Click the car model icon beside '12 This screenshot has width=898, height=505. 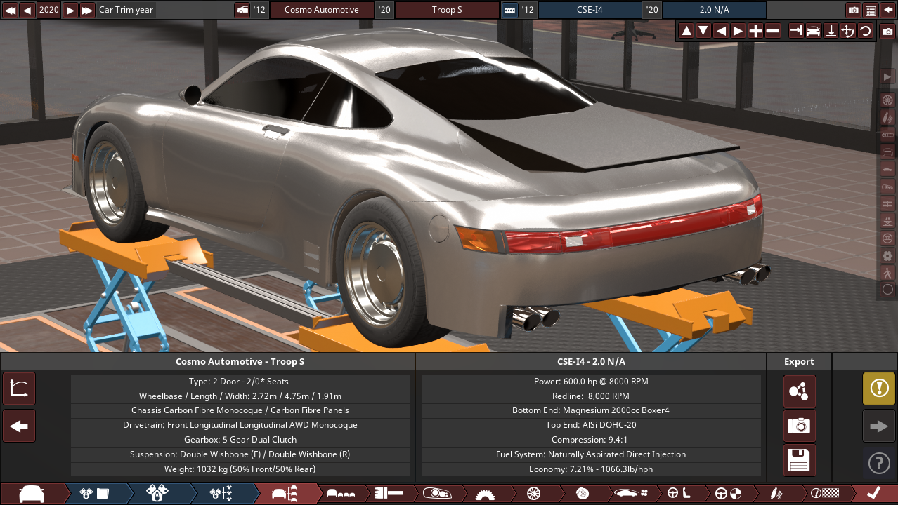[x=242, y=10]
